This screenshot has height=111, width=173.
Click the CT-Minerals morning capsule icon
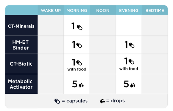click(80, 27)
